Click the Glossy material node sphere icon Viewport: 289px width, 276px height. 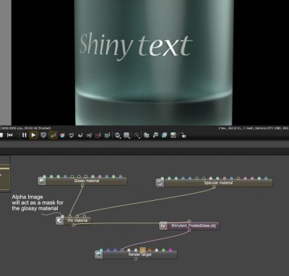(42, 181)
